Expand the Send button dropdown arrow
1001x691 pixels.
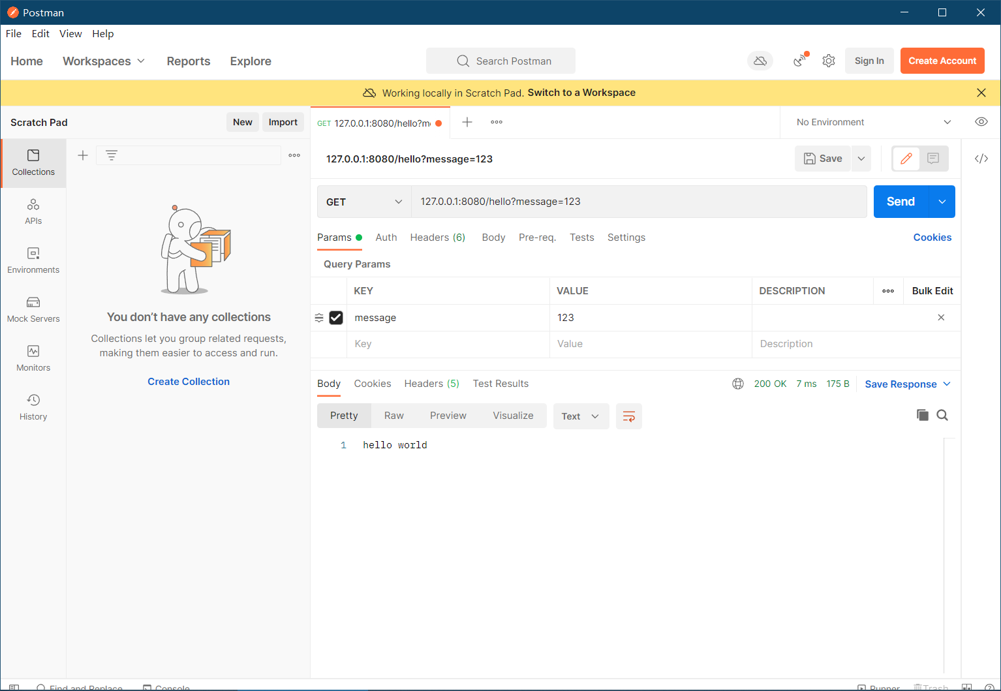(942, 202)
